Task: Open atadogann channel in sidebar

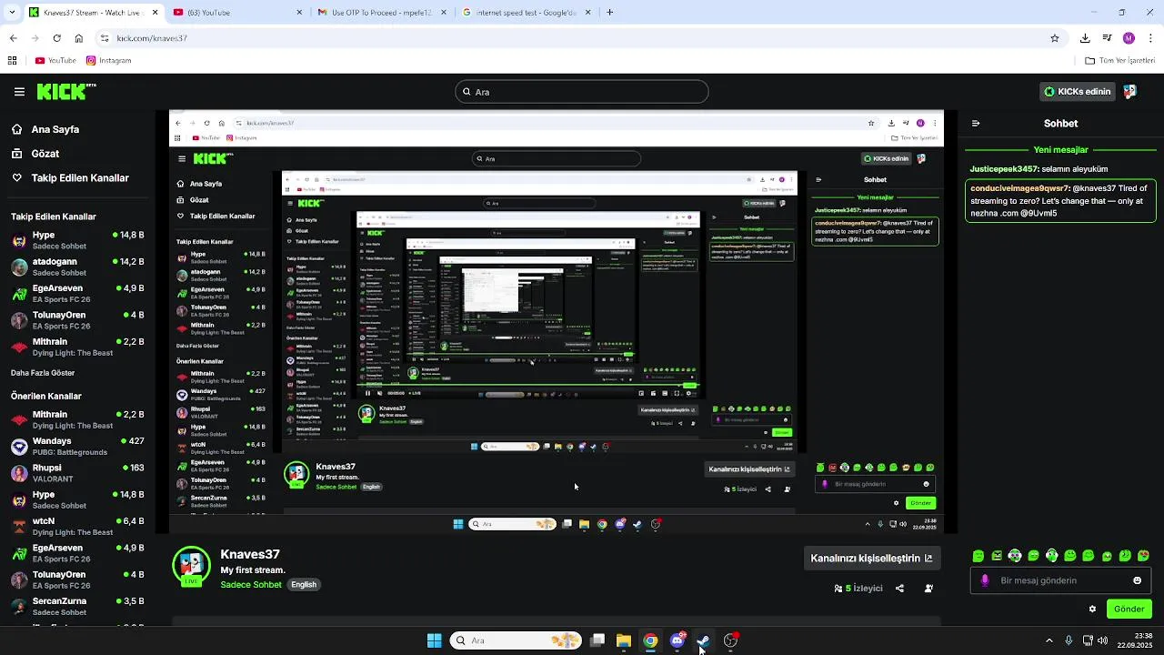Action: pyautogui.click(x=77, y=267)
